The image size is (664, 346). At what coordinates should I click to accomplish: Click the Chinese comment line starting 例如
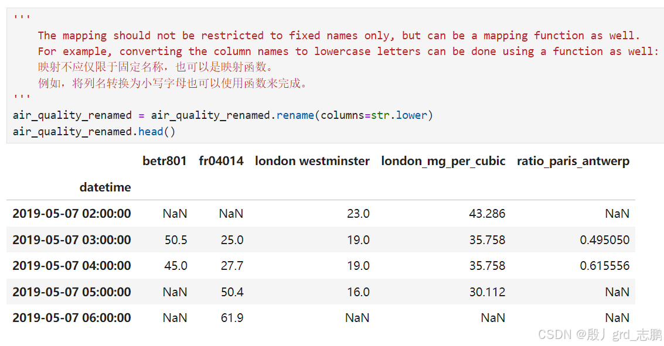click(172, 83)
